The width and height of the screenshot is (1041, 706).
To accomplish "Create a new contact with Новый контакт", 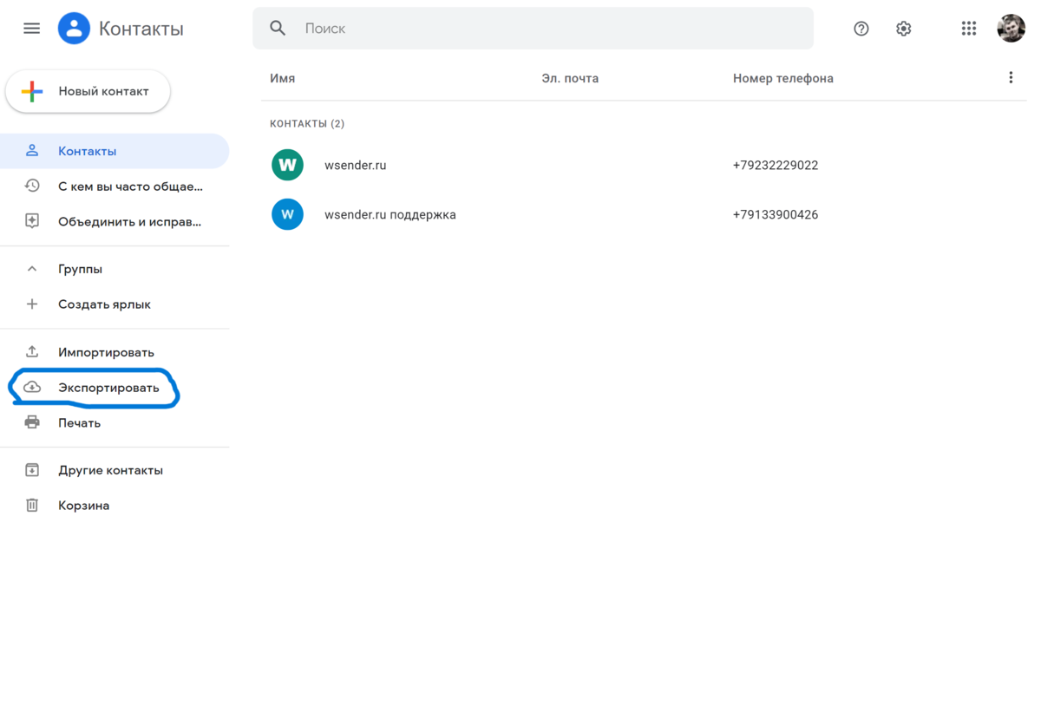I will 88,91.
